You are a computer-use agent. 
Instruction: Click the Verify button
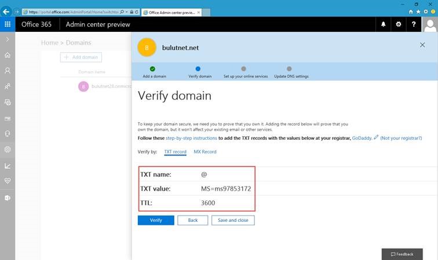tap(156, 220)
